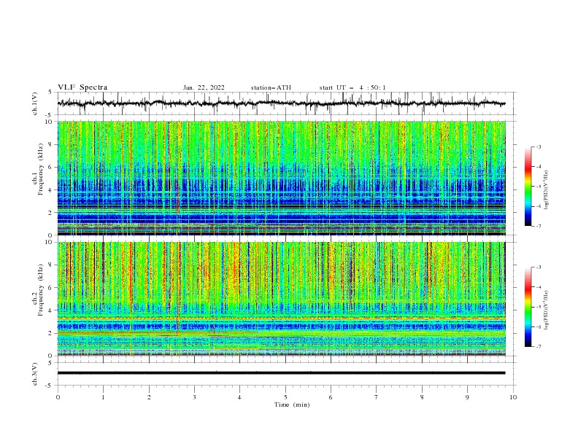Click the time-axis tick label "10"
578x446 pixels.
513,397
